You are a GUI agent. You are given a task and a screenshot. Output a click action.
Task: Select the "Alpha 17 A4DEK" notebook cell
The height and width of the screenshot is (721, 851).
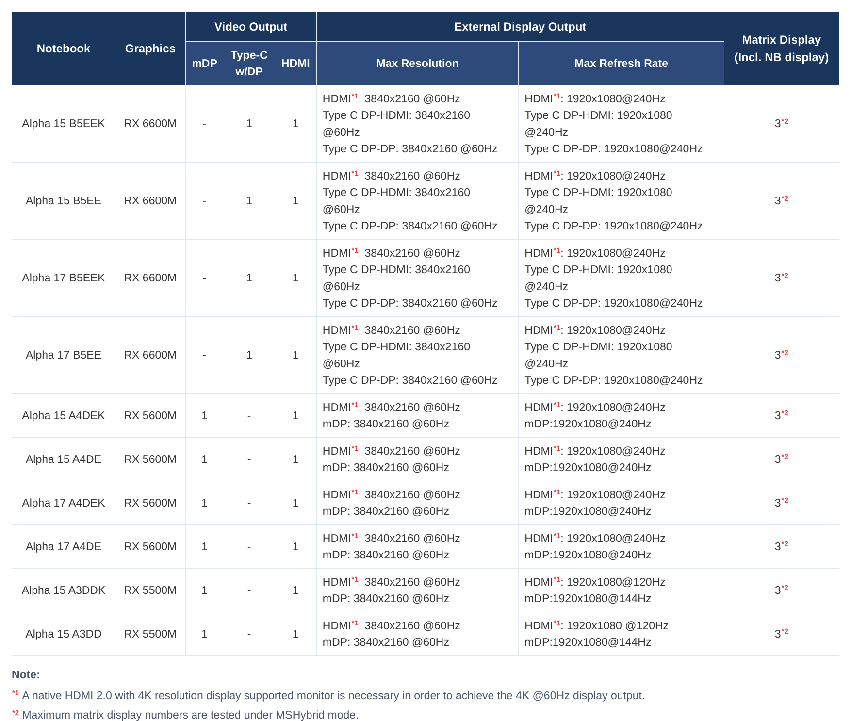point(64,503)
